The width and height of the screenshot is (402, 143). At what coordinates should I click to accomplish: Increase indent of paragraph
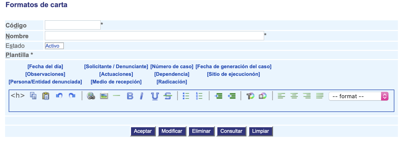[218, 96]
